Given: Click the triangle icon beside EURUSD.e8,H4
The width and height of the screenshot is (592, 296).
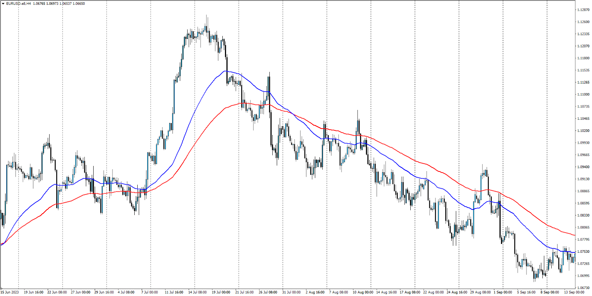Looking at the screenshot, I should coord(3,4).
